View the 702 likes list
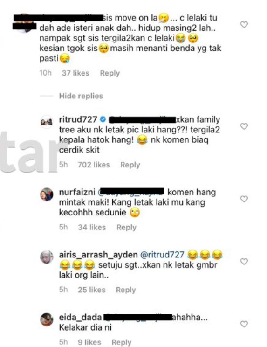Image resolution: width=267 pixels, height=347 pixels. click(94, 165)
